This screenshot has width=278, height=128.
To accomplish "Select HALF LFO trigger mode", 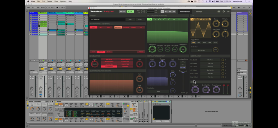I will 215,43.
